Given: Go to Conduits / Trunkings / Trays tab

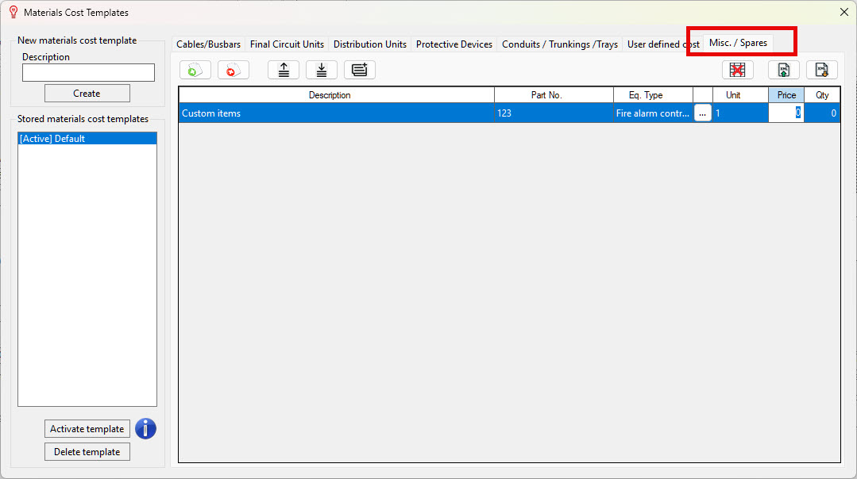Looking at the screenshot, I should coord(559,44).
